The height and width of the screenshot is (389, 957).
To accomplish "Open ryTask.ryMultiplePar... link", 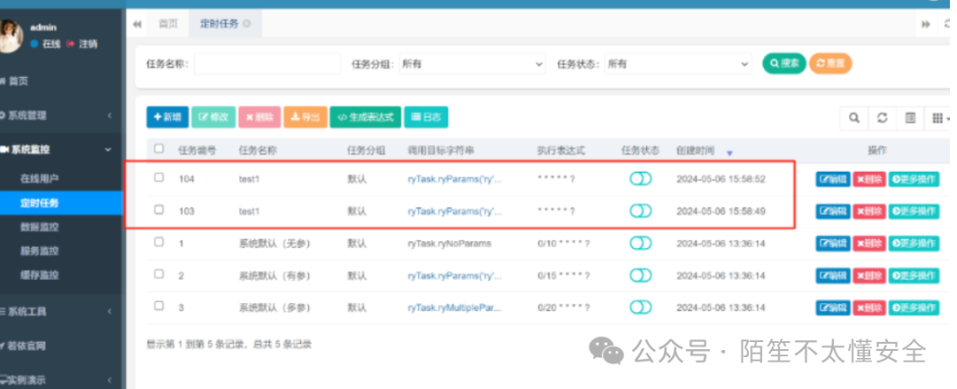I will [x=455, y=307].
